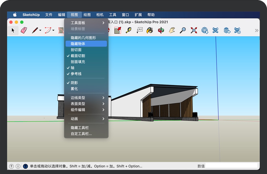
Task: Click the Text label tool (A1)
Action: [139, 30]
